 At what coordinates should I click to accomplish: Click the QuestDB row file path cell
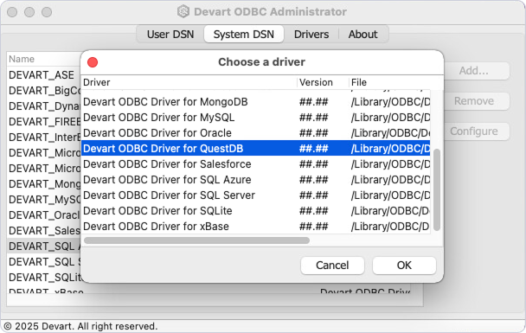pos(390,148)
